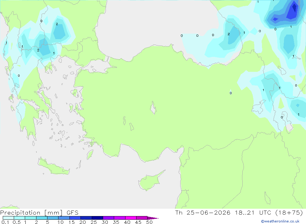Image resolution: width=306 pixels, height=224 pixels.
Task: Click the "(18+75)" forecast offset text
Action: [x=289, y=213]
